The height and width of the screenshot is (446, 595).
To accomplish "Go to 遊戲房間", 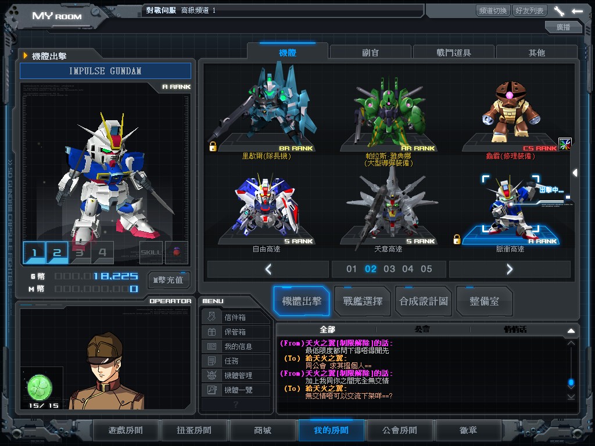I will click(126, 430).
